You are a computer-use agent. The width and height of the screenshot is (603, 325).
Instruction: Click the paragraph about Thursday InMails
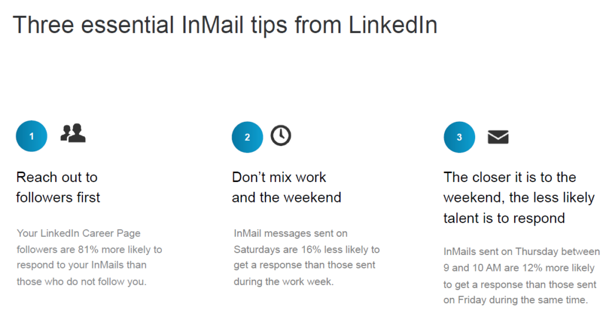pos(521,276)
